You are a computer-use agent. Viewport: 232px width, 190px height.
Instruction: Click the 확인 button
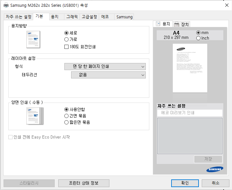pos(185,183)
